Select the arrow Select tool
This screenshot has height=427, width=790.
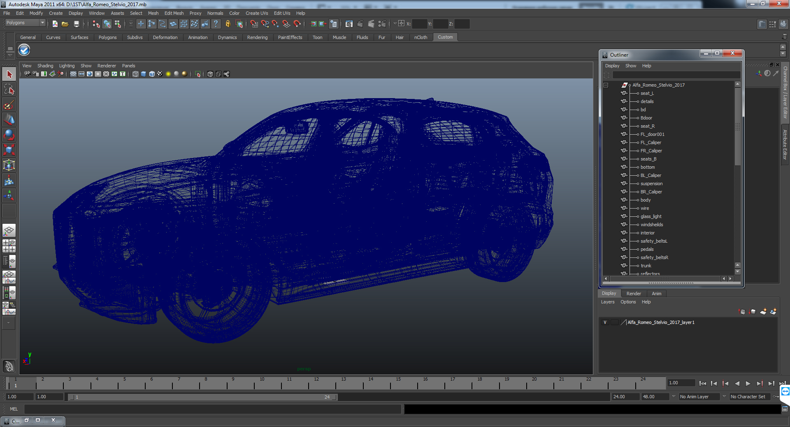[x=9, y=74]
